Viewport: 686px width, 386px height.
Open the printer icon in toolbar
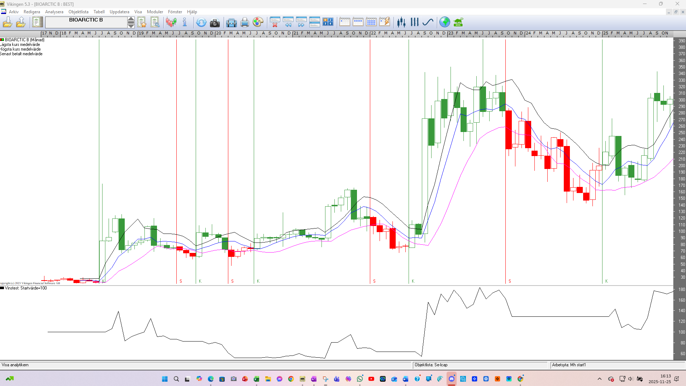point(244,23)
